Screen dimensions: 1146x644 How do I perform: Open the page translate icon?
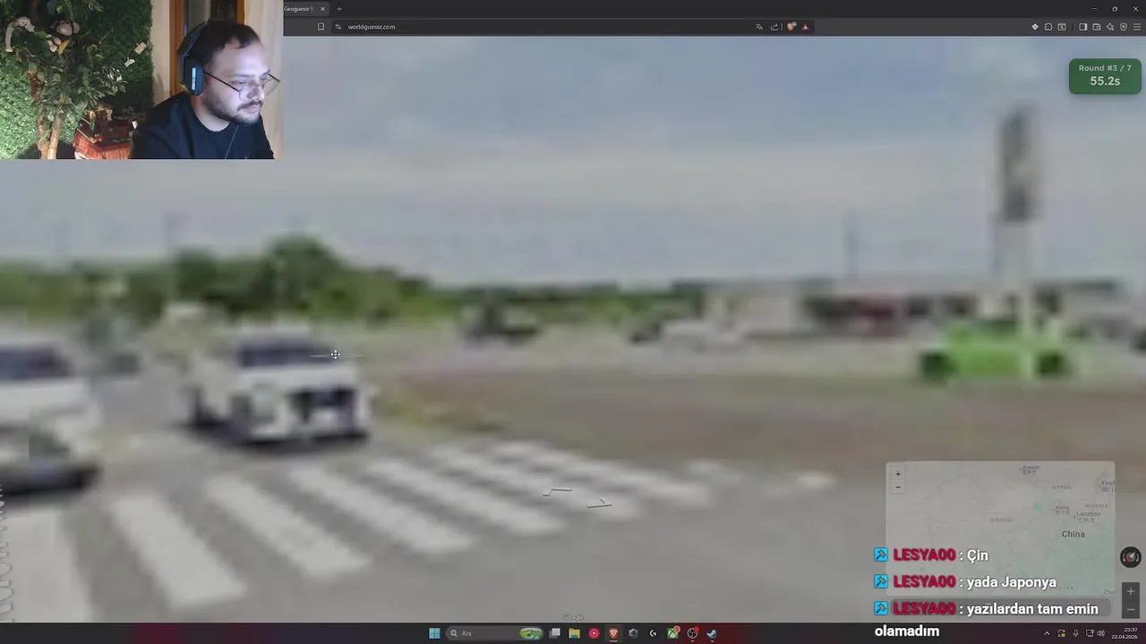759,27
